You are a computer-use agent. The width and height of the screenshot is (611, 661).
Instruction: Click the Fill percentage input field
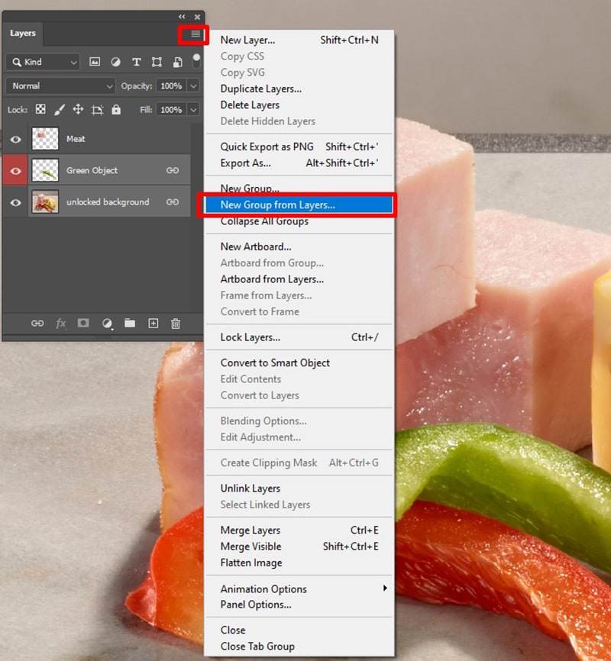coord(171,110)
